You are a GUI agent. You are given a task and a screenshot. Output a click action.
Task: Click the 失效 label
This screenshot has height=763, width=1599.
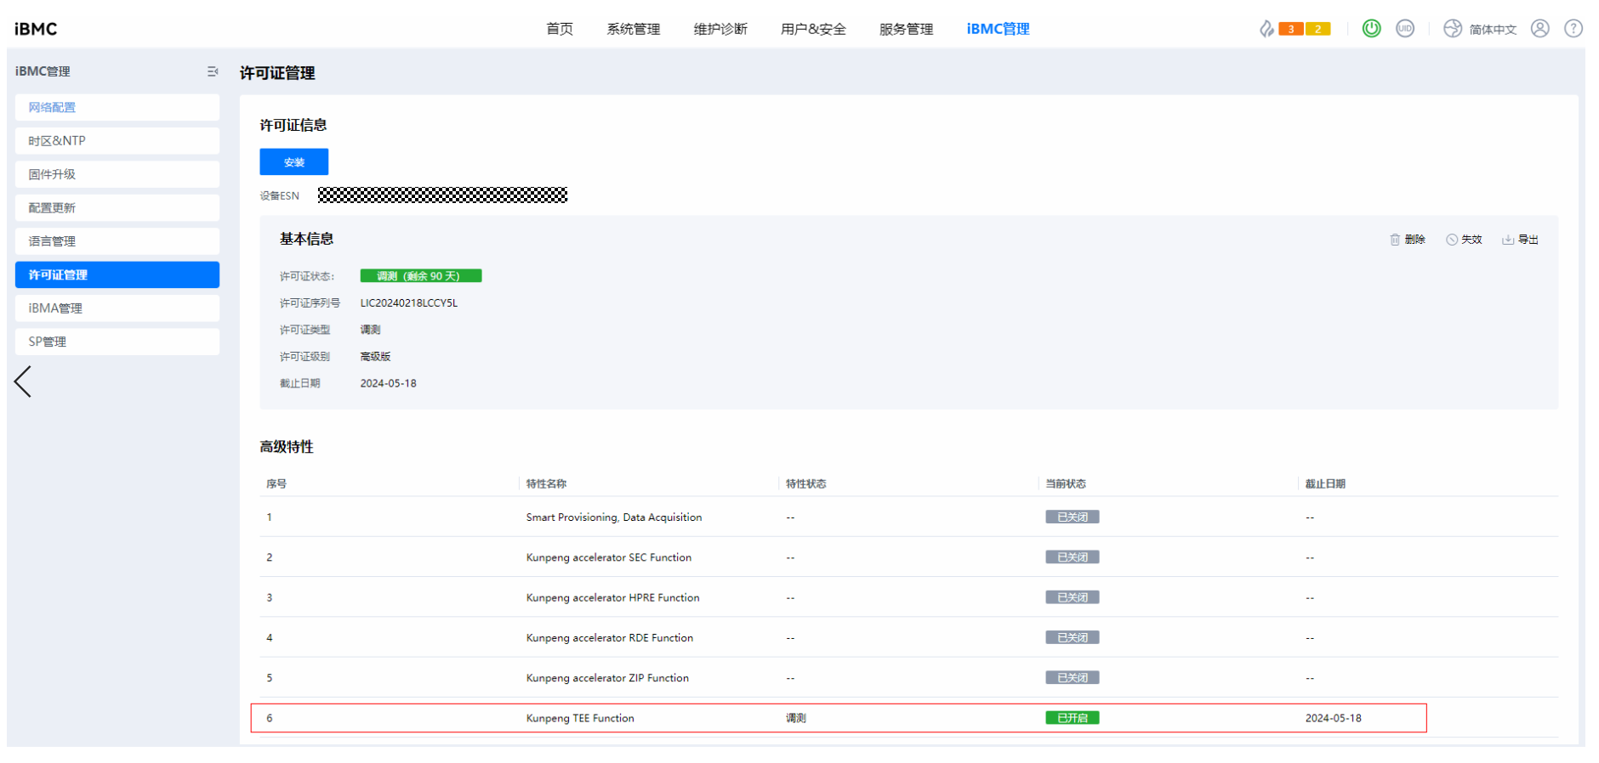pos(1471,240)
